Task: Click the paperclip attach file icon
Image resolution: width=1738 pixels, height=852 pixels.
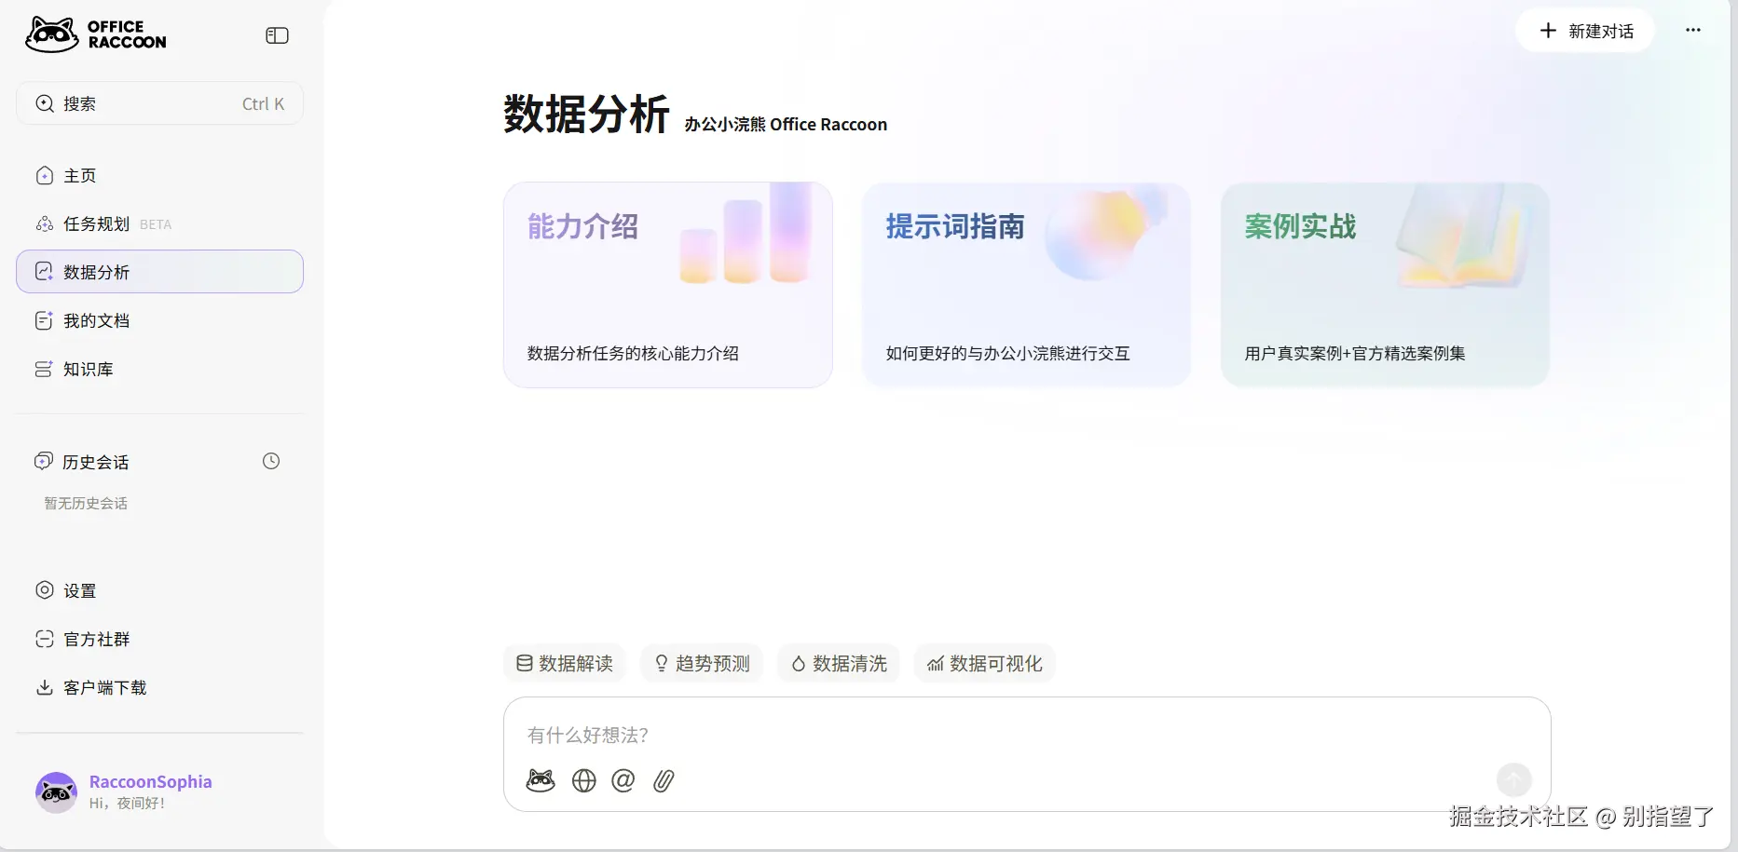Action: tap(664, 780)
